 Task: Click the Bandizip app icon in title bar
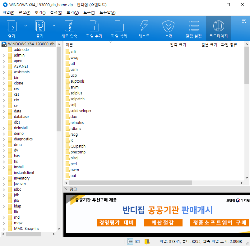[5, 5]
